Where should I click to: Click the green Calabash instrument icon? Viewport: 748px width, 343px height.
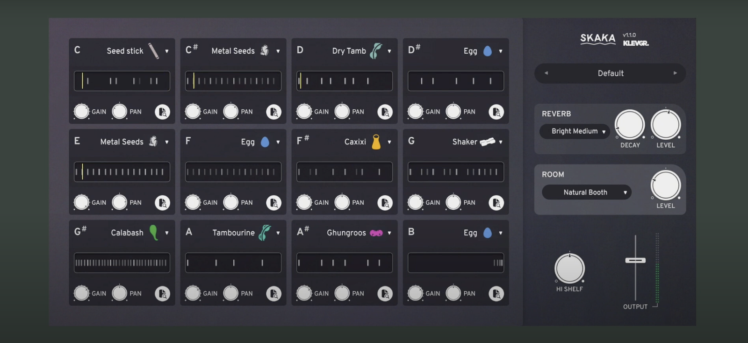(x=153, y=232)
